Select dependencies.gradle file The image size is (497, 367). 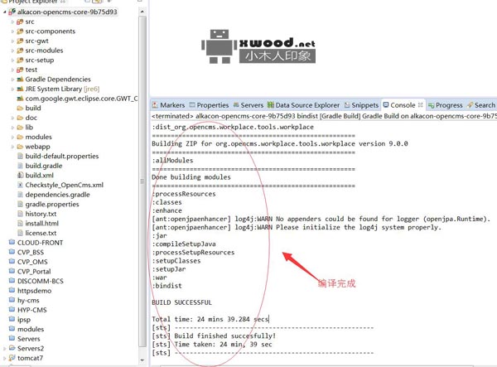tap(57, 195)
